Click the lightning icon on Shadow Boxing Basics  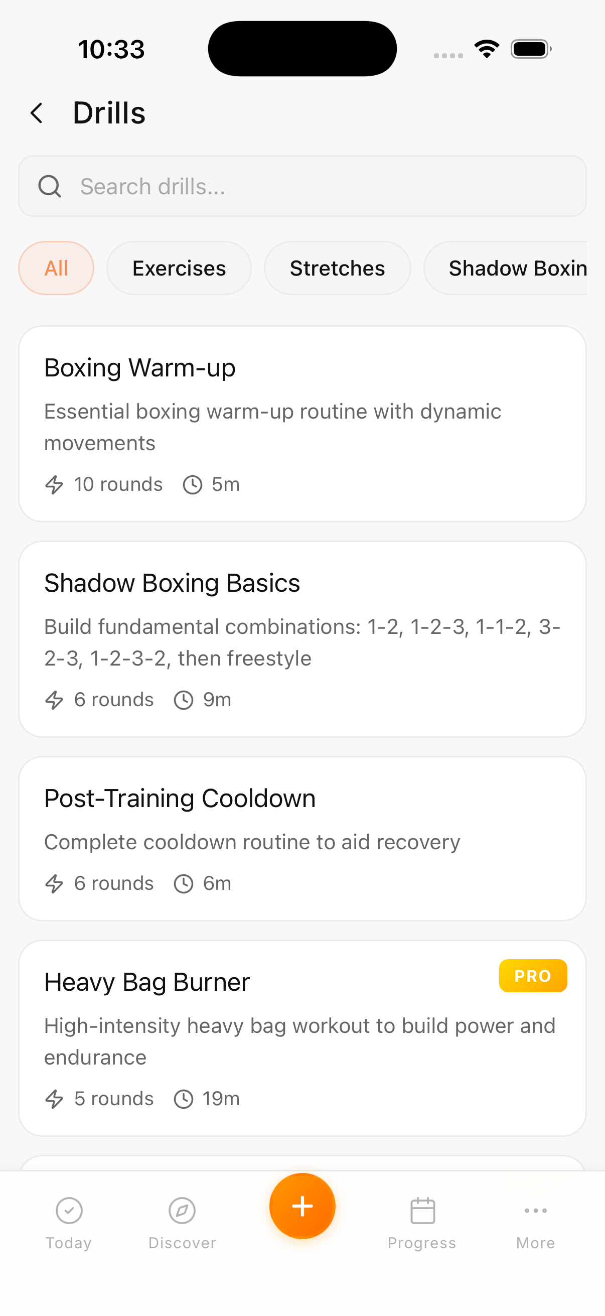[x=54, y=700]
